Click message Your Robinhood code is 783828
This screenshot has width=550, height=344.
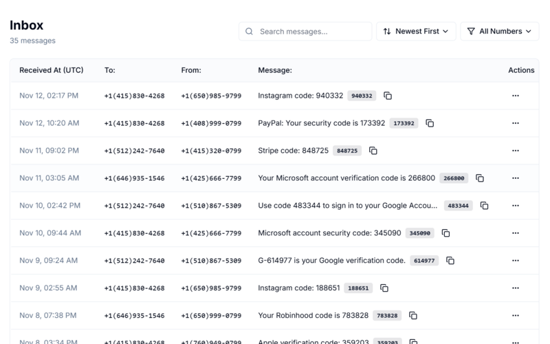[313, 316]
